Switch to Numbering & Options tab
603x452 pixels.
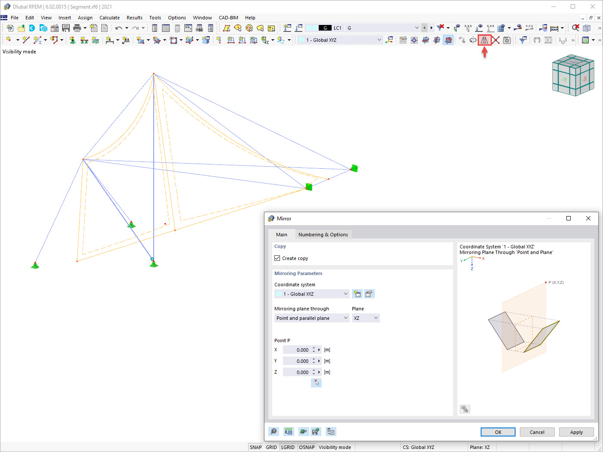point(323,235)
